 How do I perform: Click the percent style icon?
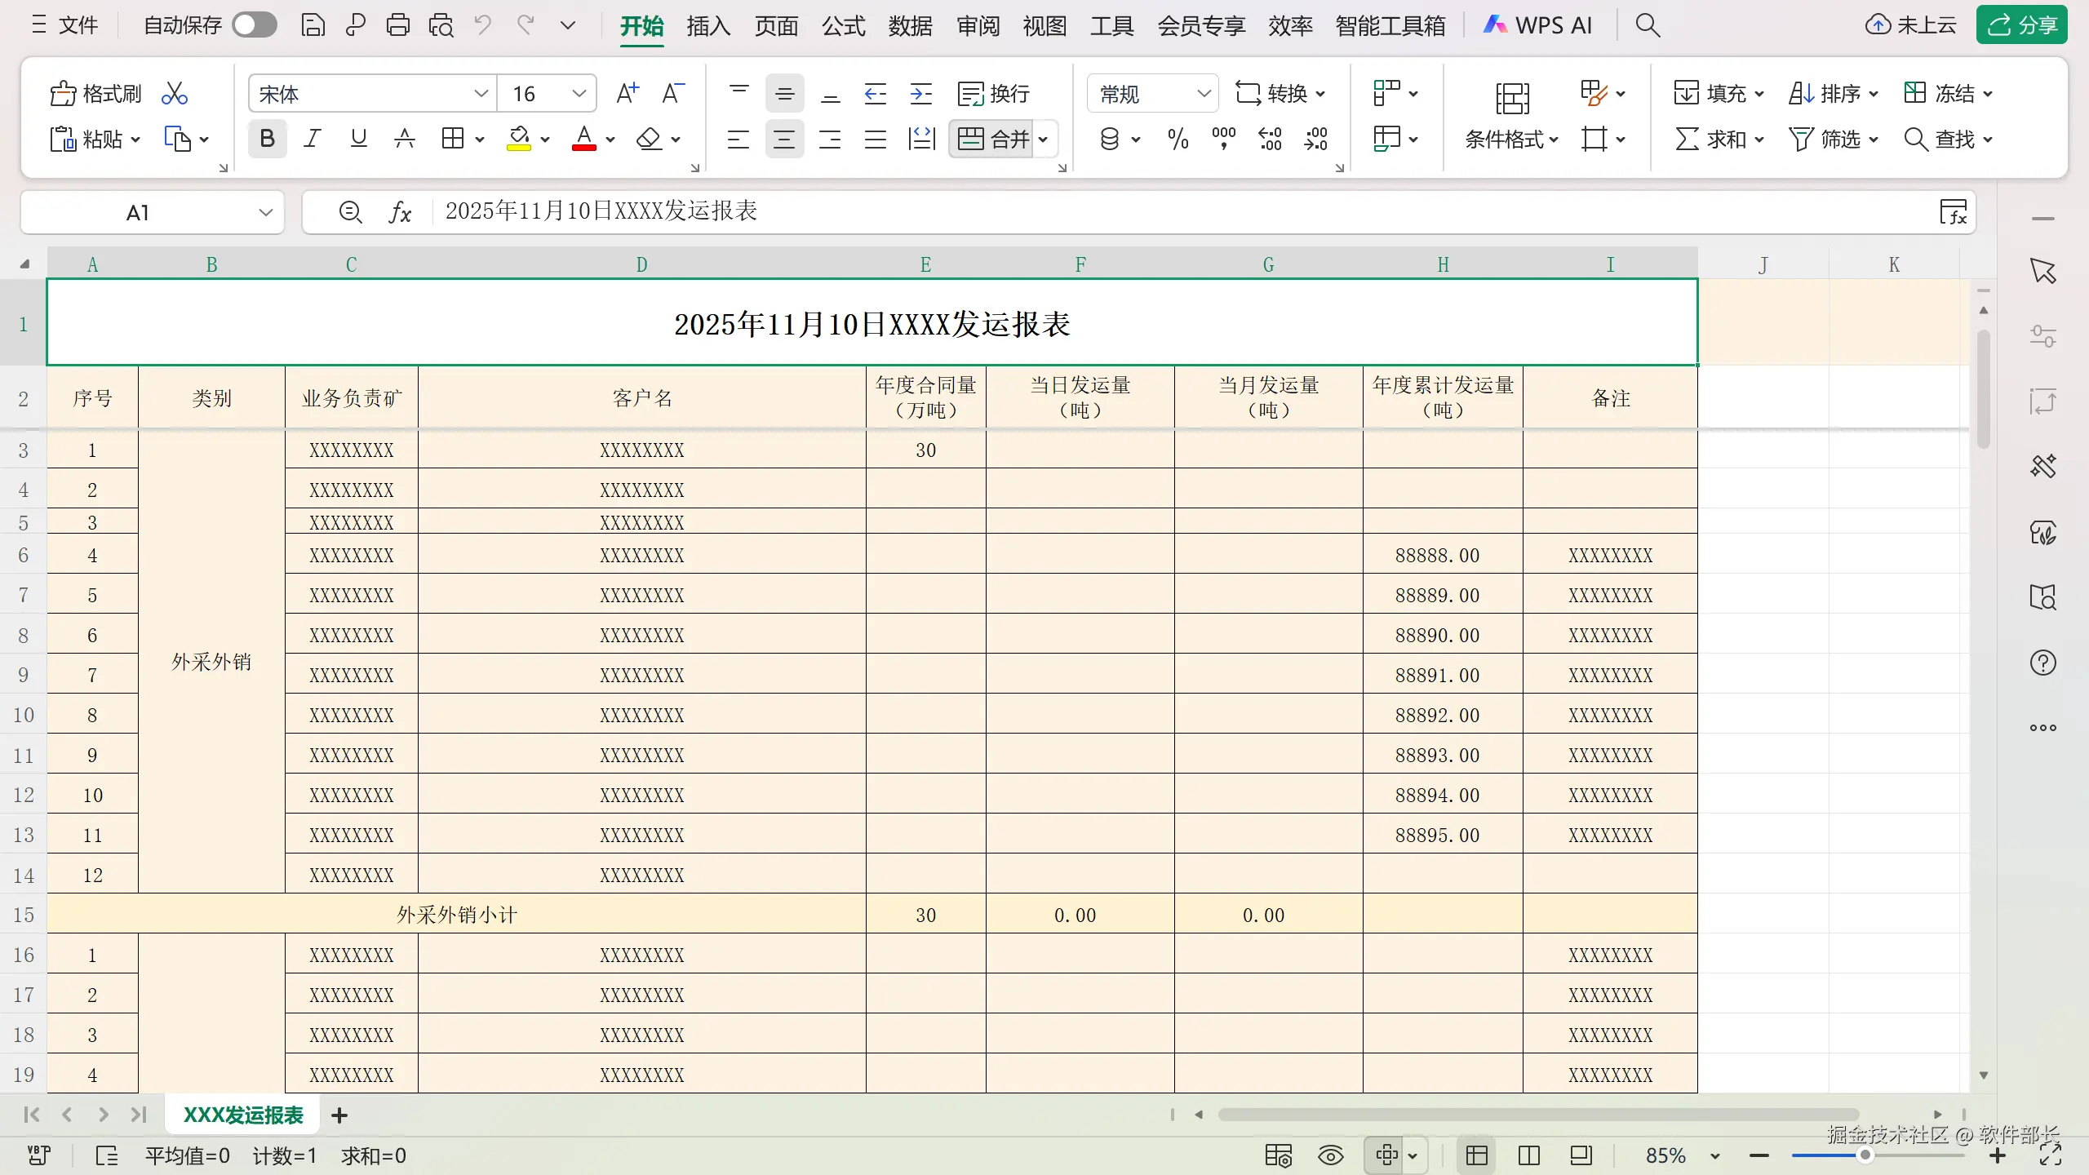1178,139
